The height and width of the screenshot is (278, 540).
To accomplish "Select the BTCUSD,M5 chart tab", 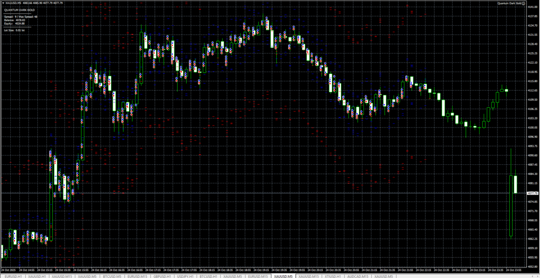I will [x=112, y=276].
